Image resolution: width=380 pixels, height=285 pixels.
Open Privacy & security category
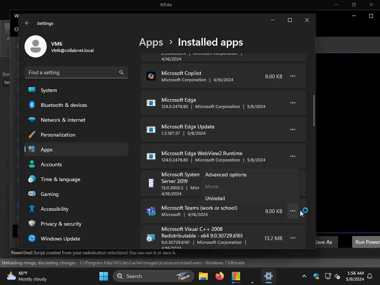click(76, 224)
